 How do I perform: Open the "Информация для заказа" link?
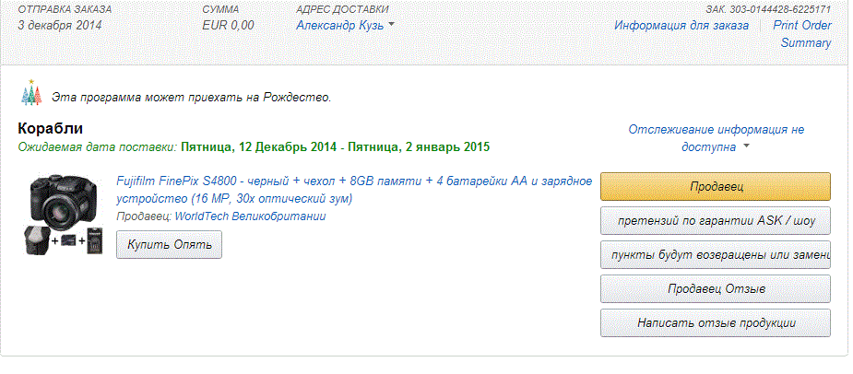(x=681, y=25)
